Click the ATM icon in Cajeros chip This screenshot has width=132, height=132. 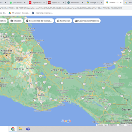point(76,21)
